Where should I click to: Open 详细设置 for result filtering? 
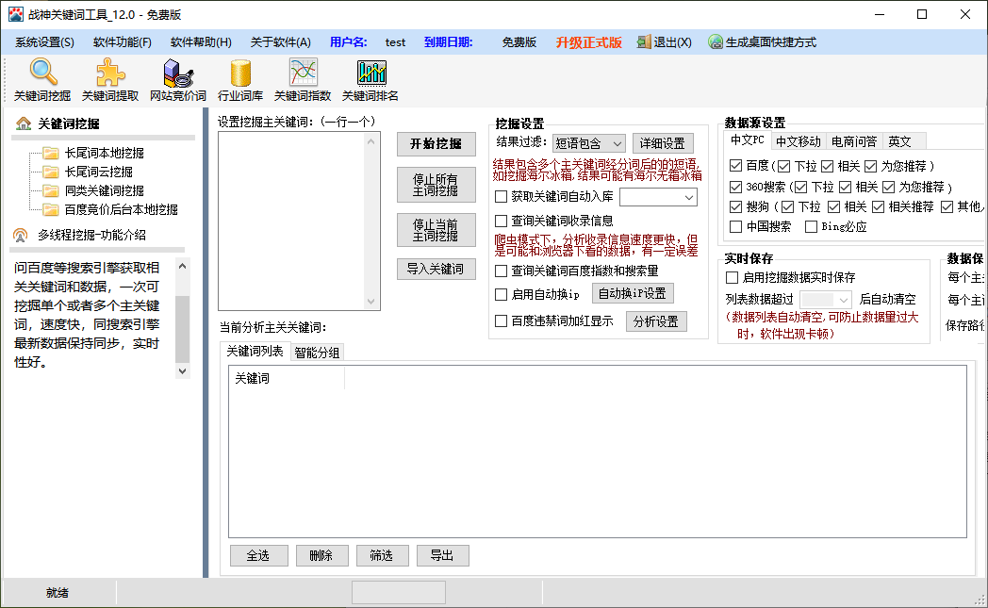click(x=662, y=143)
